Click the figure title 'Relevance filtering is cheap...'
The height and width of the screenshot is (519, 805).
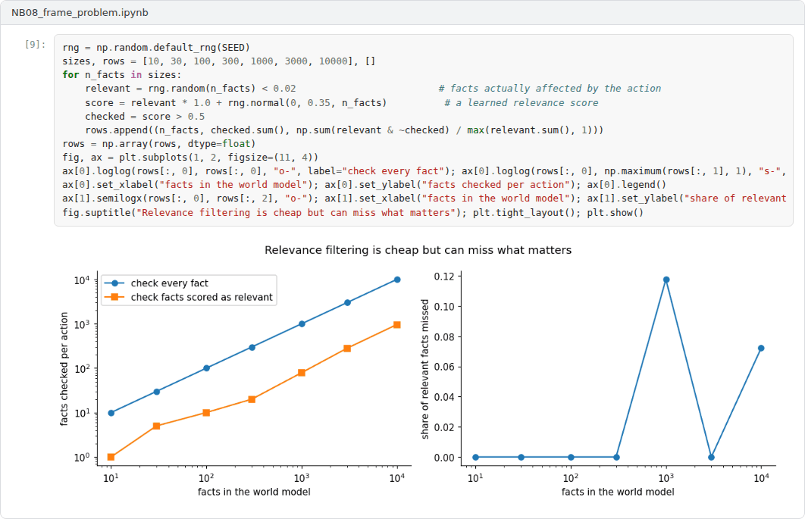(x=418, y=250)
